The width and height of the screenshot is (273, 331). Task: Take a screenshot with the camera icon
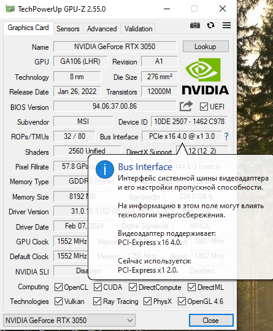click(x=195, y=25)
